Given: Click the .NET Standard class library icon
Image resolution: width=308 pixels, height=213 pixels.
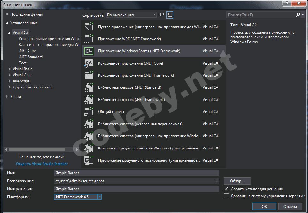Looking at the screenshot, I should tap(89, 87).
